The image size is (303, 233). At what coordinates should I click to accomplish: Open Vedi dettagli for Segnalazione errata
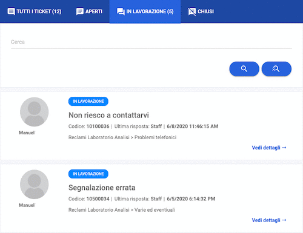[269, 220]
